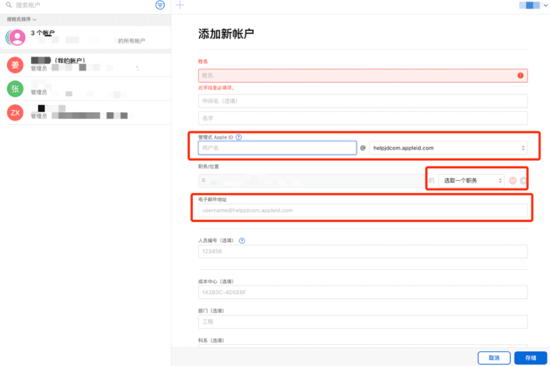Click the plus add account icon

180,5
